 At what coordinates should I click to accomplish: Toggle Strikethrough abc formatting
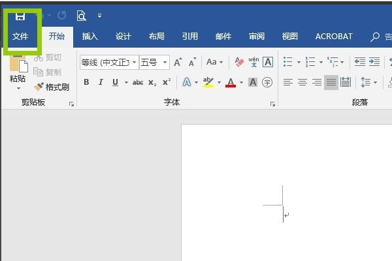pyautogui.click(x=138, y=82)
